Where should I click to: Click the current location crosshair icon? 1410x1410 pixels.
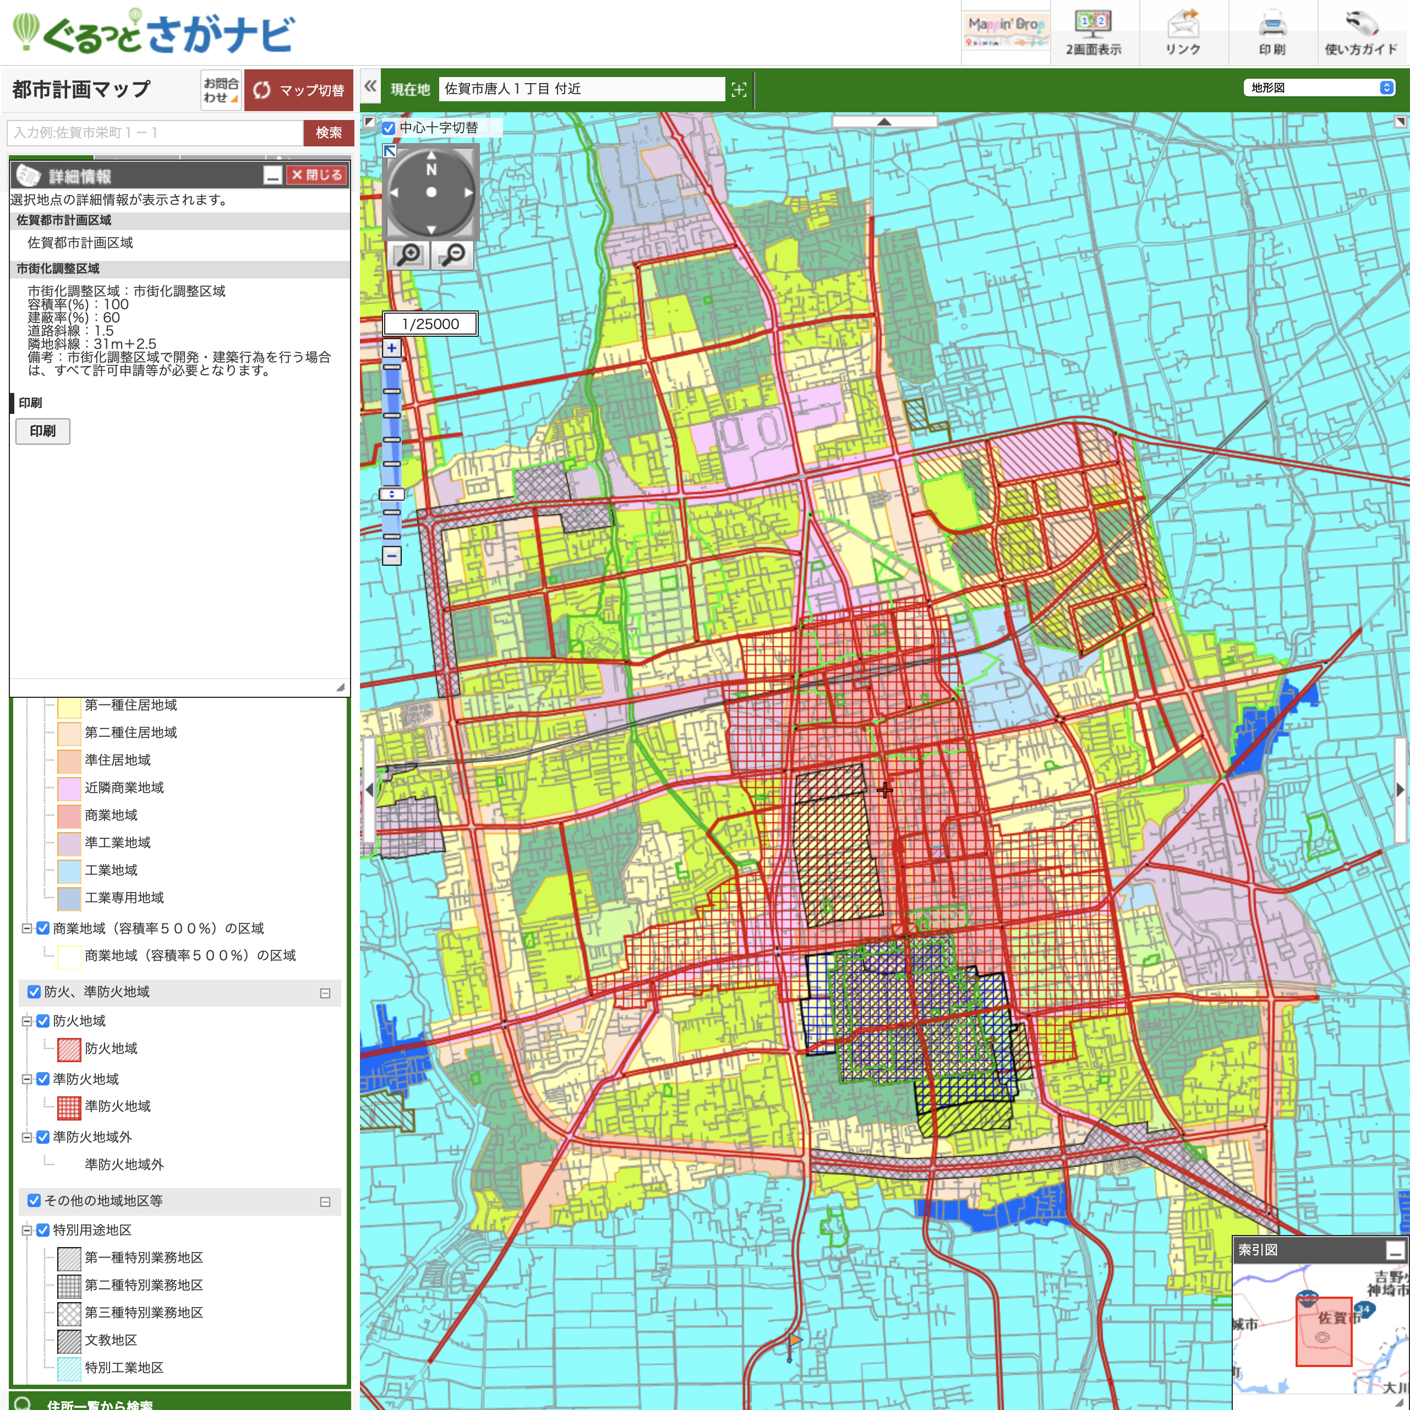[739, 89]
